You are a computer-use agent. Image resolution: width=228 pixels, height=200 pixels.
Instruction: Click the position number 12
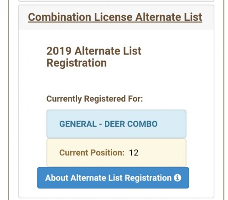click(x=134, y=153)
